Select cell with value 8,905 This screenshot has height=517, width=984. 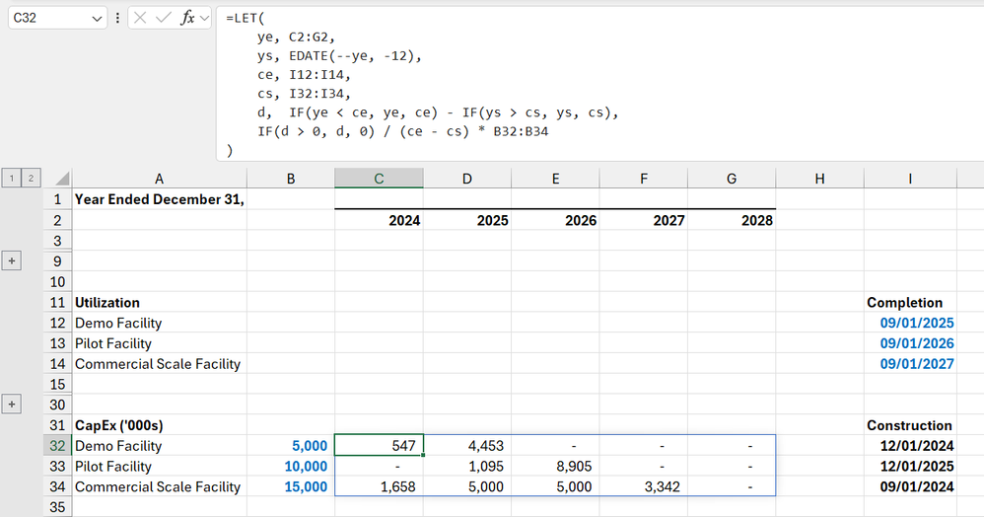pos(555,466)
